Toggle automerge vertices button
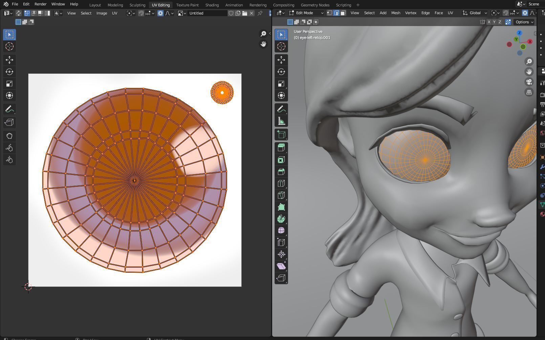Screen dimensions: 545x340 click(x=508, y=22)
